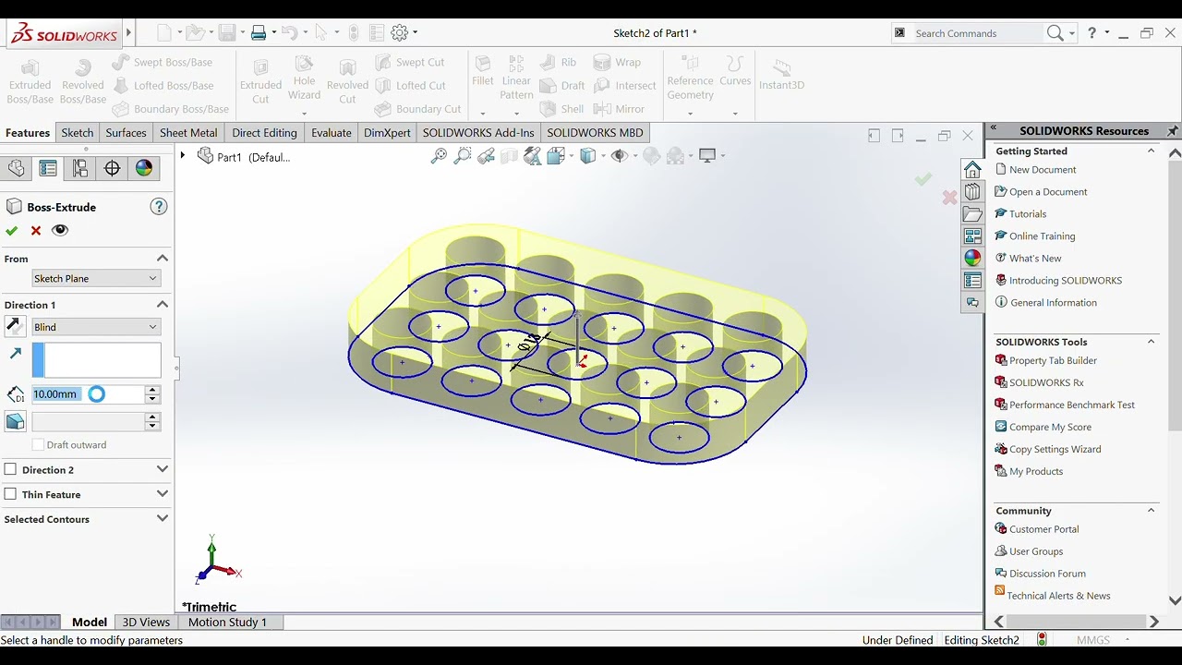Open the Customer Portal link
The image size is (1182, 665).
point(1043,529)
